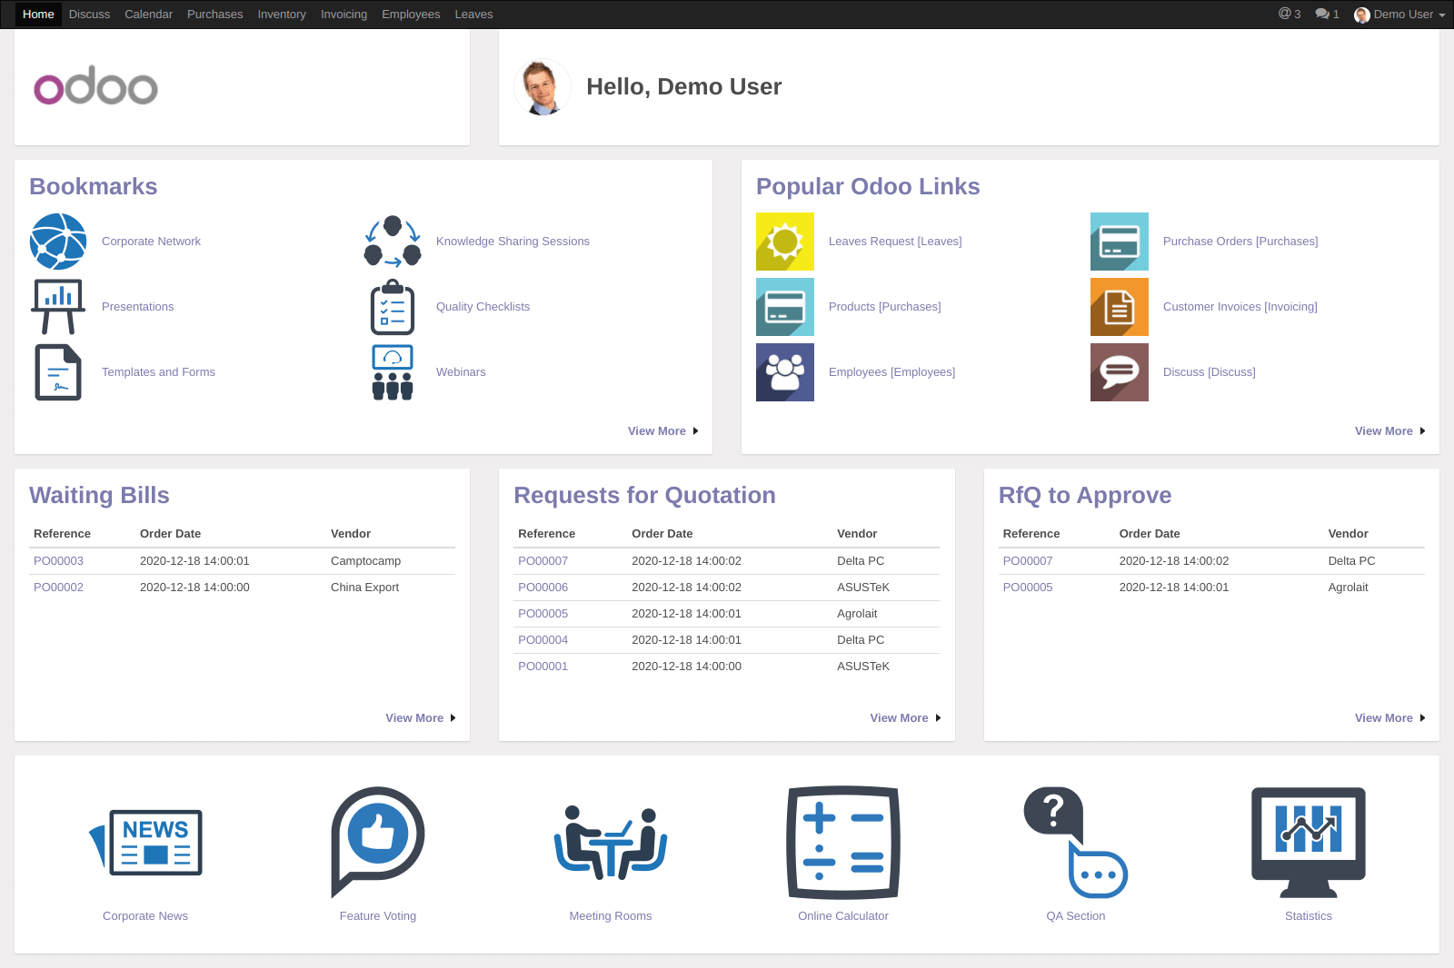
Task: Click the Customer Invoices orange document icon
Action: point(1119,306)
